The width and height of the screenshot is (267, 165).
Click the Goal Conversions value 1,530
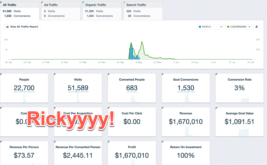pos(186,88)
